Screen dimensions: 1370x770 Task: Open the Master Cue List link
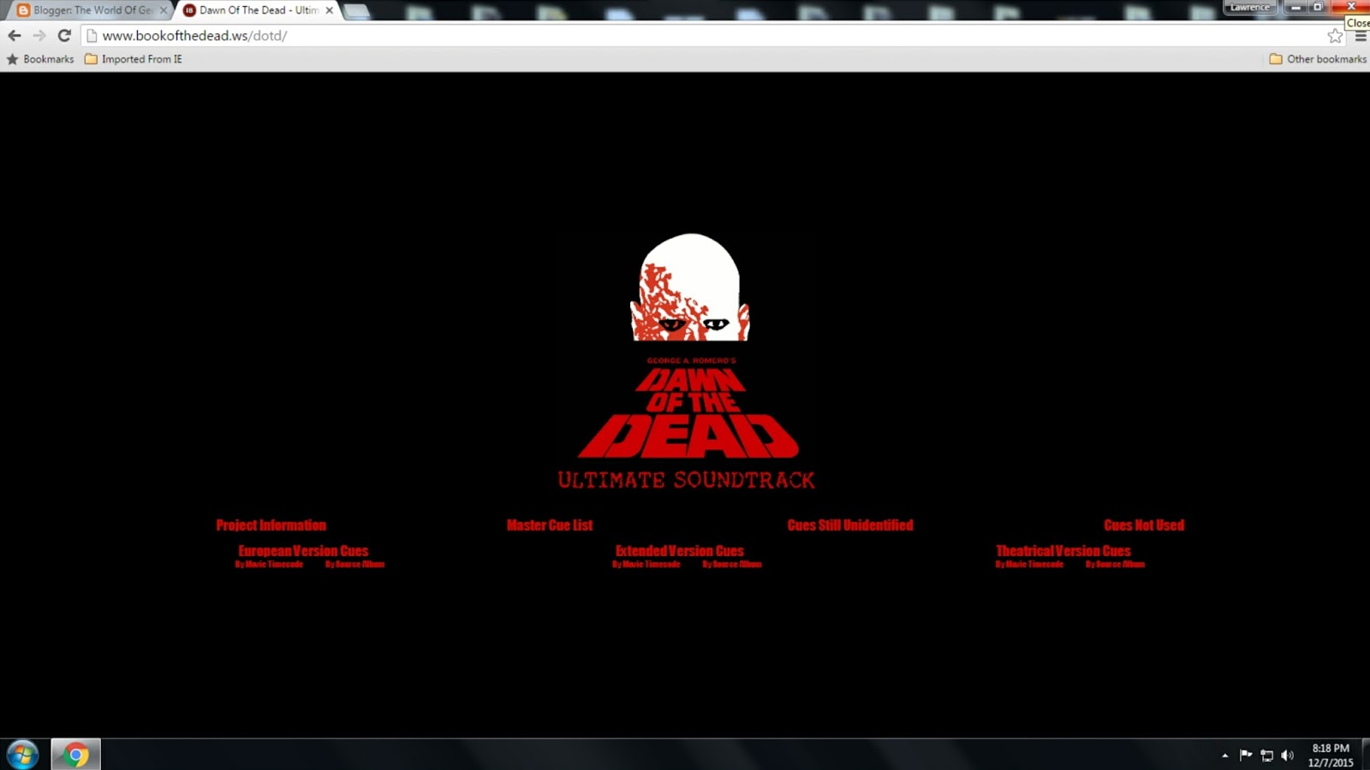click(x=549, y=525)
